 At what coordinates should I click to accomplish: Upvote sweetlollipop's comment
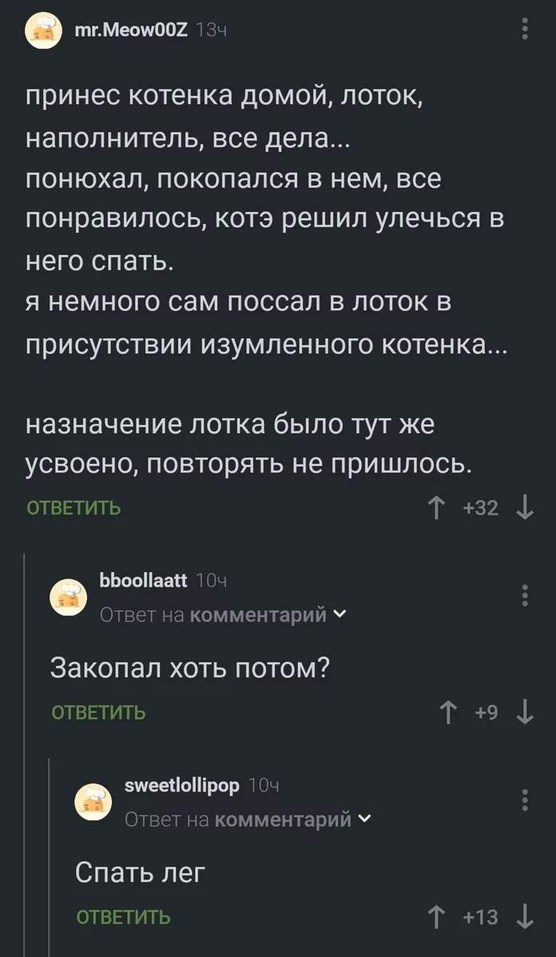coord(439,916)
